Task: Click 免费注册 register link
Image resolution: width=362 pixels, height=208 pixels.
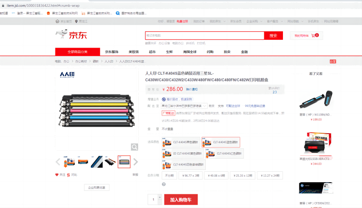Action: click(182, 21)
